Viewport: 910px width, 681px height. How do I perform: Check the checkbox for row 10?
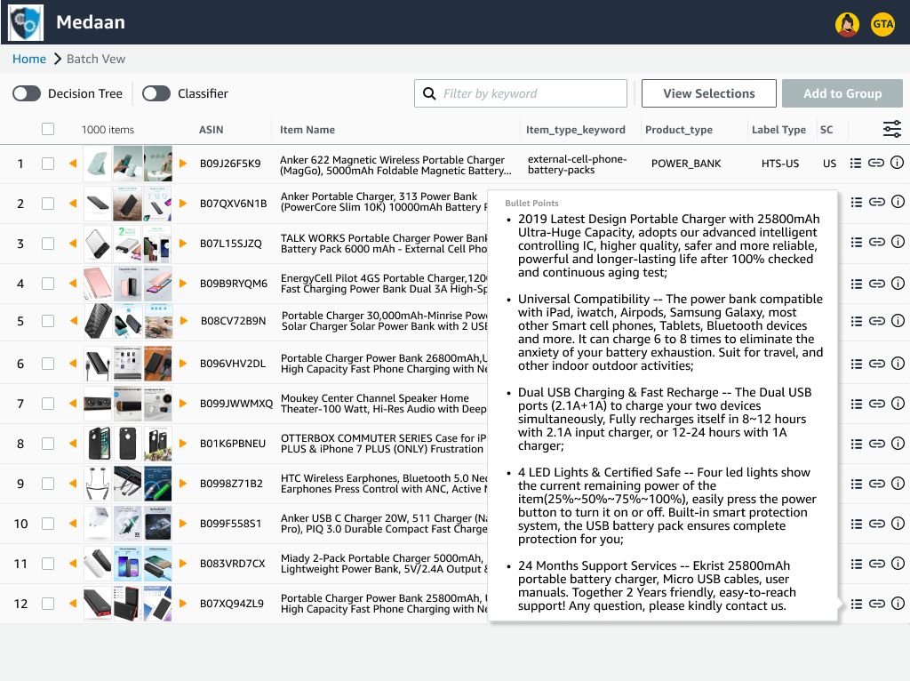click(x=48, y=524)
